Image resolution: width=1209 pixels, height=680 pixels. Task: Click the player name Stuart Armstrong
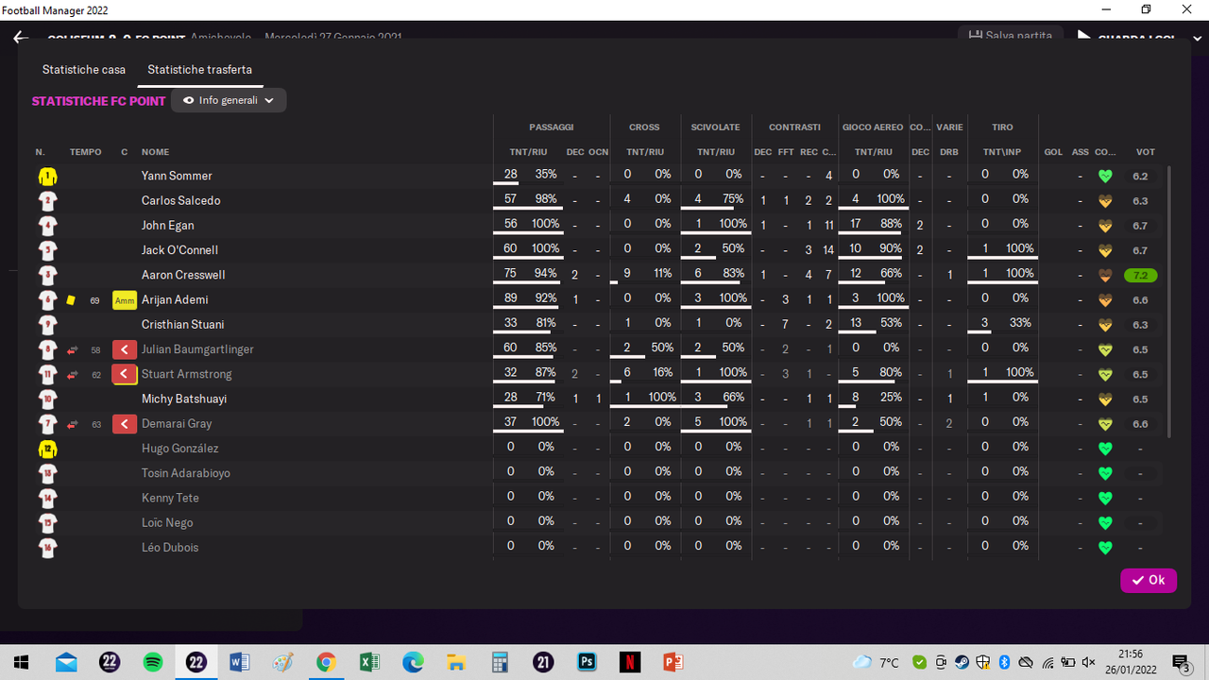pyautogui.click(x=187, y=374)
